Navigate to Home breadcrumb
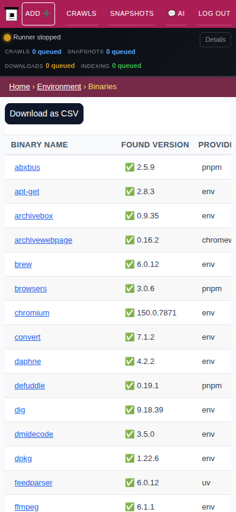 [19, 87]
